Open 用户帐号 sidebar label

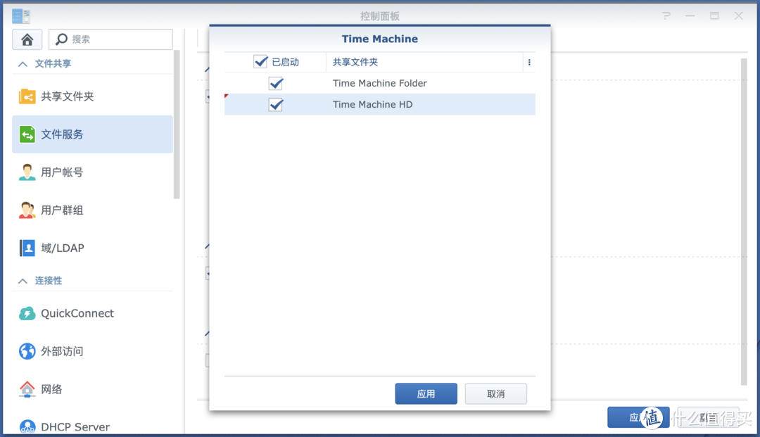[x=62, y=172]
